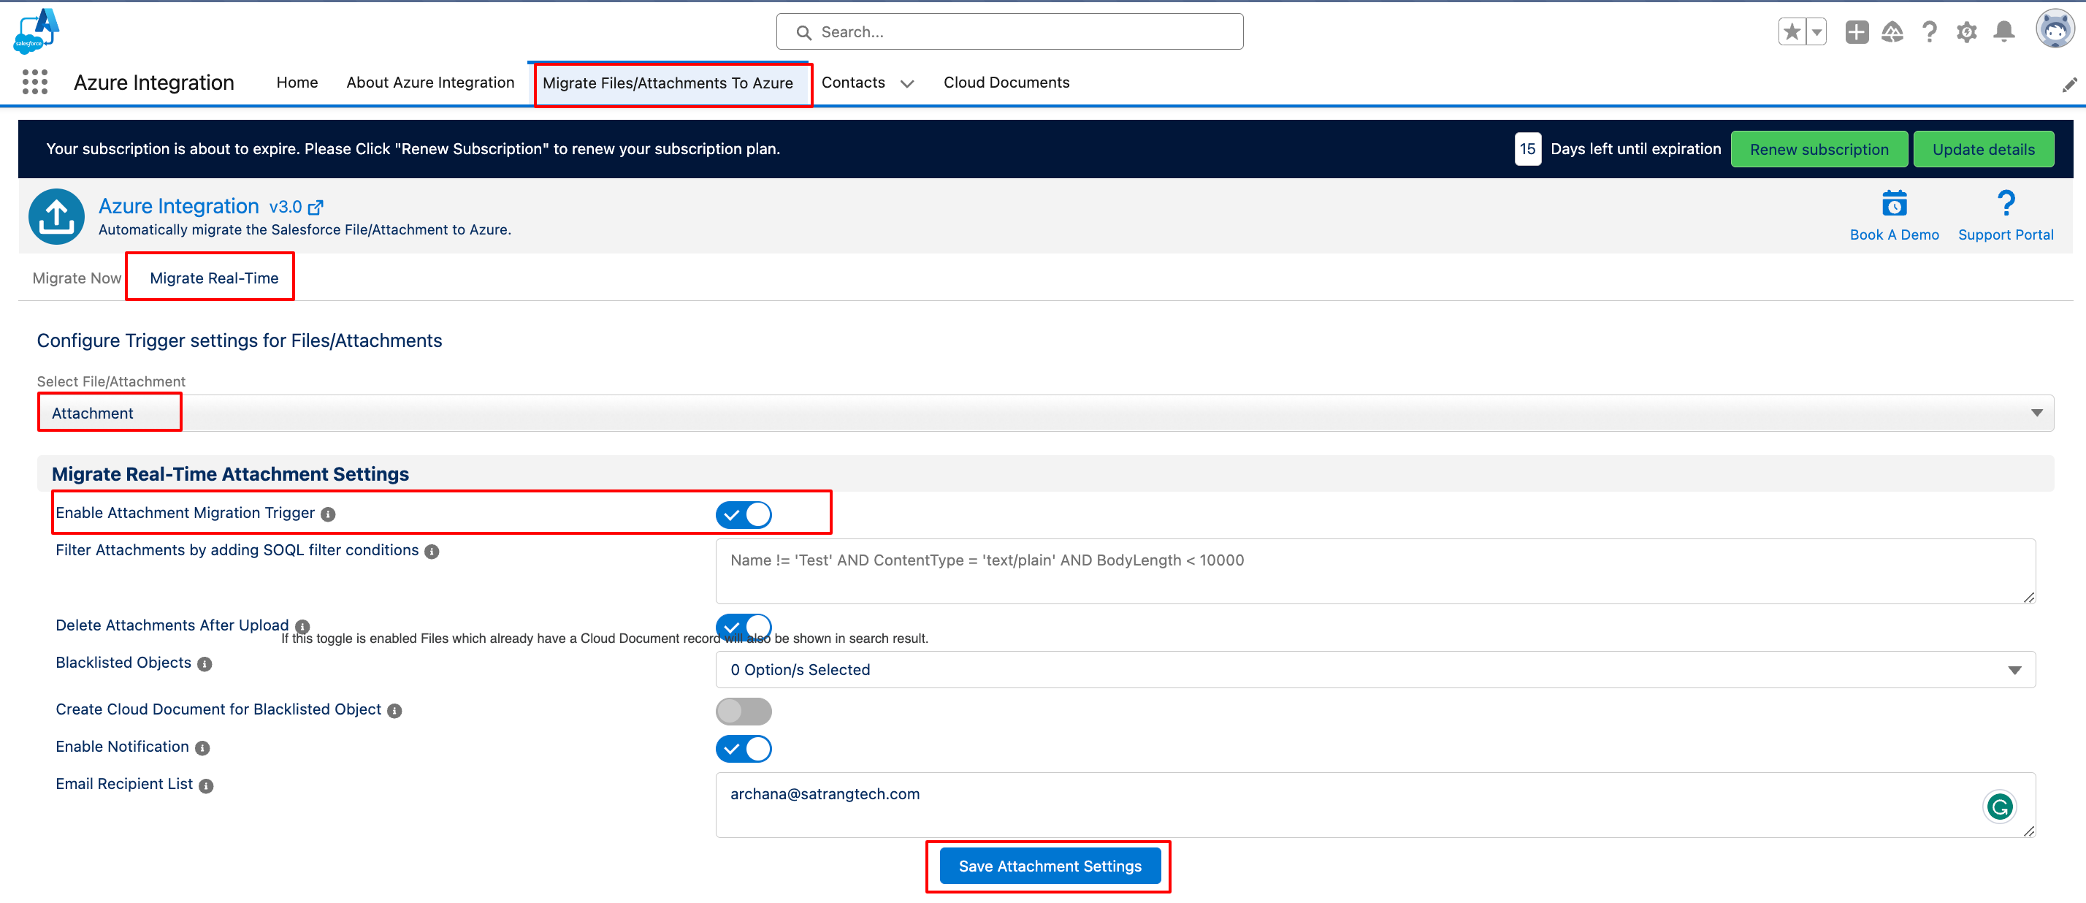The width and height of the screenshot is (2086, 903).
Task: Click the Renew subscription button
Action: click(x=1818, y=149)
